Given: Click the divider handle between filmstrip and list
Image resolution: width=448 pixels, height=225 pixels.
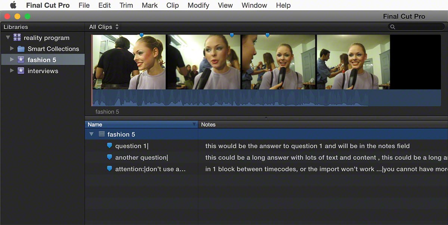Looking at the screenshot, I should tap(266, 118).
